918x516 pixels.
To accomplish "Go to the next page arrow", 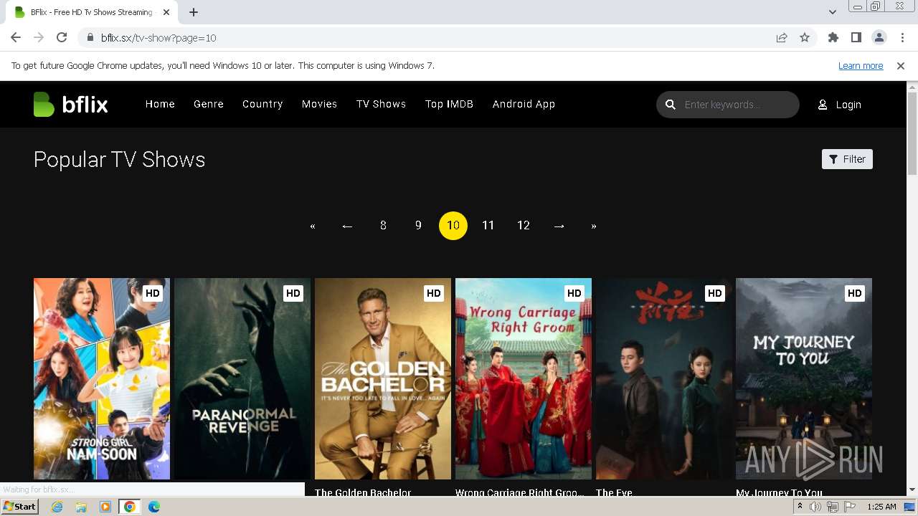I will point(559,226).
